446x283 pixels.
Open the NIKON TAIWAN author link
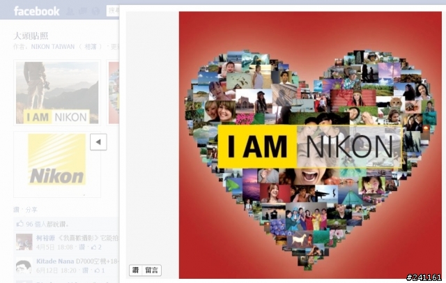click(53, 47)
